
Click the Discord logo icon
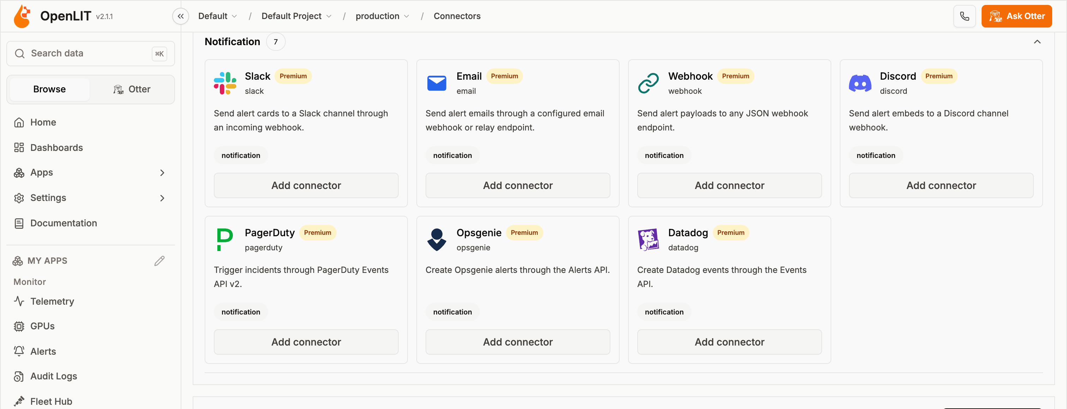click(860, 83)
